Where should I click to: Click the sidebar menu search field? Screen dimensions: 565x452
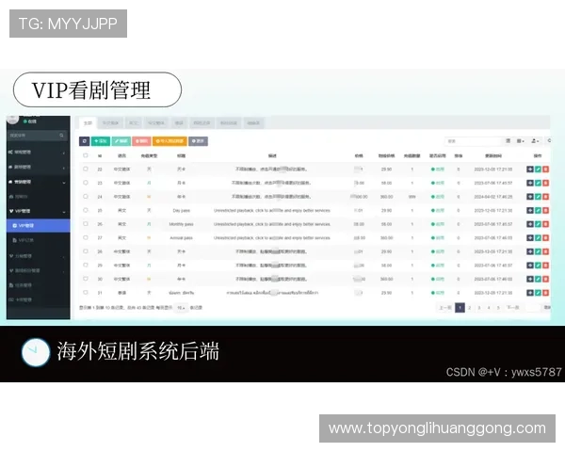coord(38,136)
